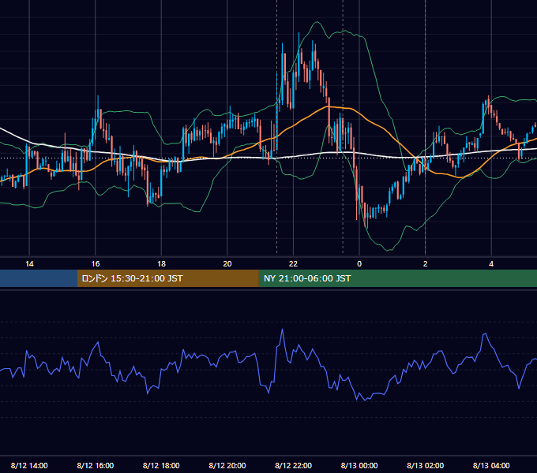This screenshot has width=537, height=473.
Task: Click the London 15:30-21:00 JST session bar
Action: pyautogui.click(x=168, y=278)
